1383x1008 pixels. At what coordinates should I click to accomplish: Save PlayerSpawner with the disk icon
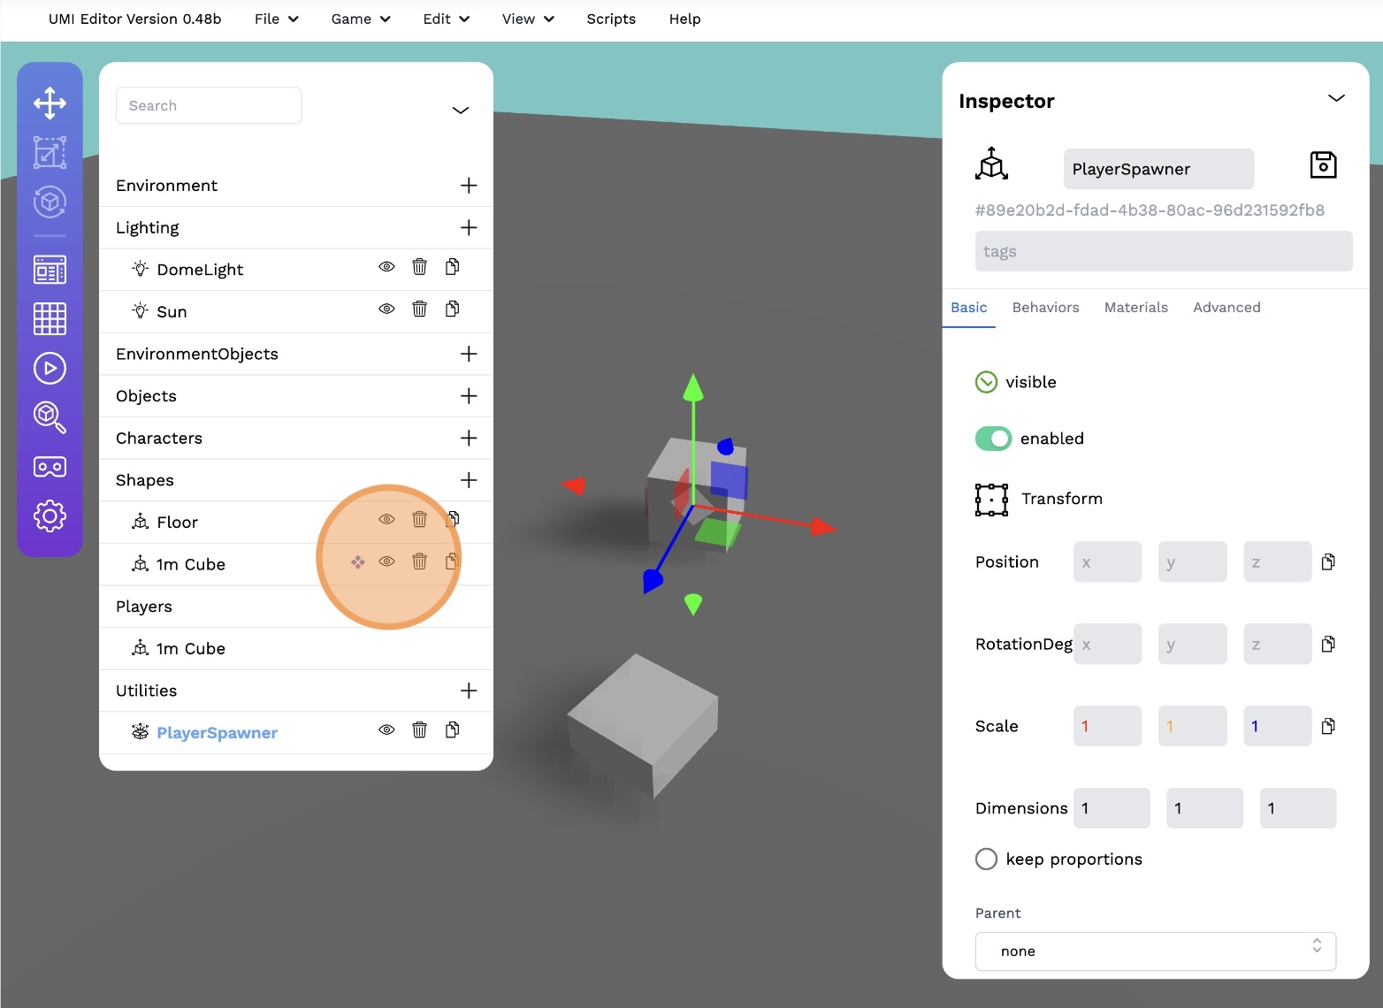point(1322,165)
